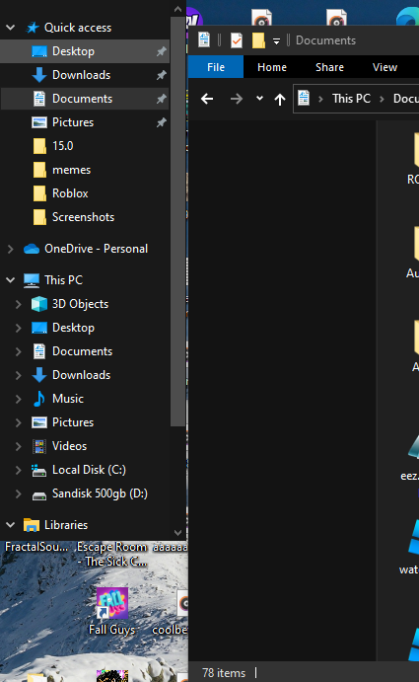The width and height of the screenshot is (419, 682).
Task: Click the Quick access star icon
Action: (x=33, y=28)
